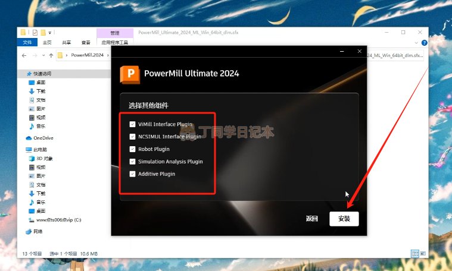Viewport: 452px width, 271px height.
Task: Click PowerMill.2024 in address bar
Action: pos(87,55)
